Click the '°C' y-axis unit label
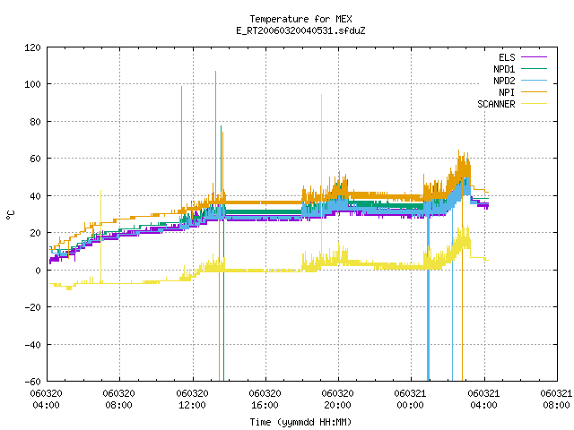Screen dimensions: 574x430 tap(11, 215)
